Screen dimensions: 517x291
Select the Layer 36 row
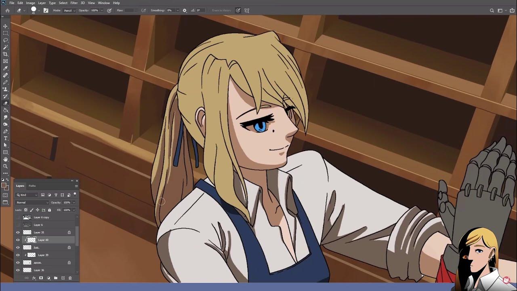coord(45,270)
